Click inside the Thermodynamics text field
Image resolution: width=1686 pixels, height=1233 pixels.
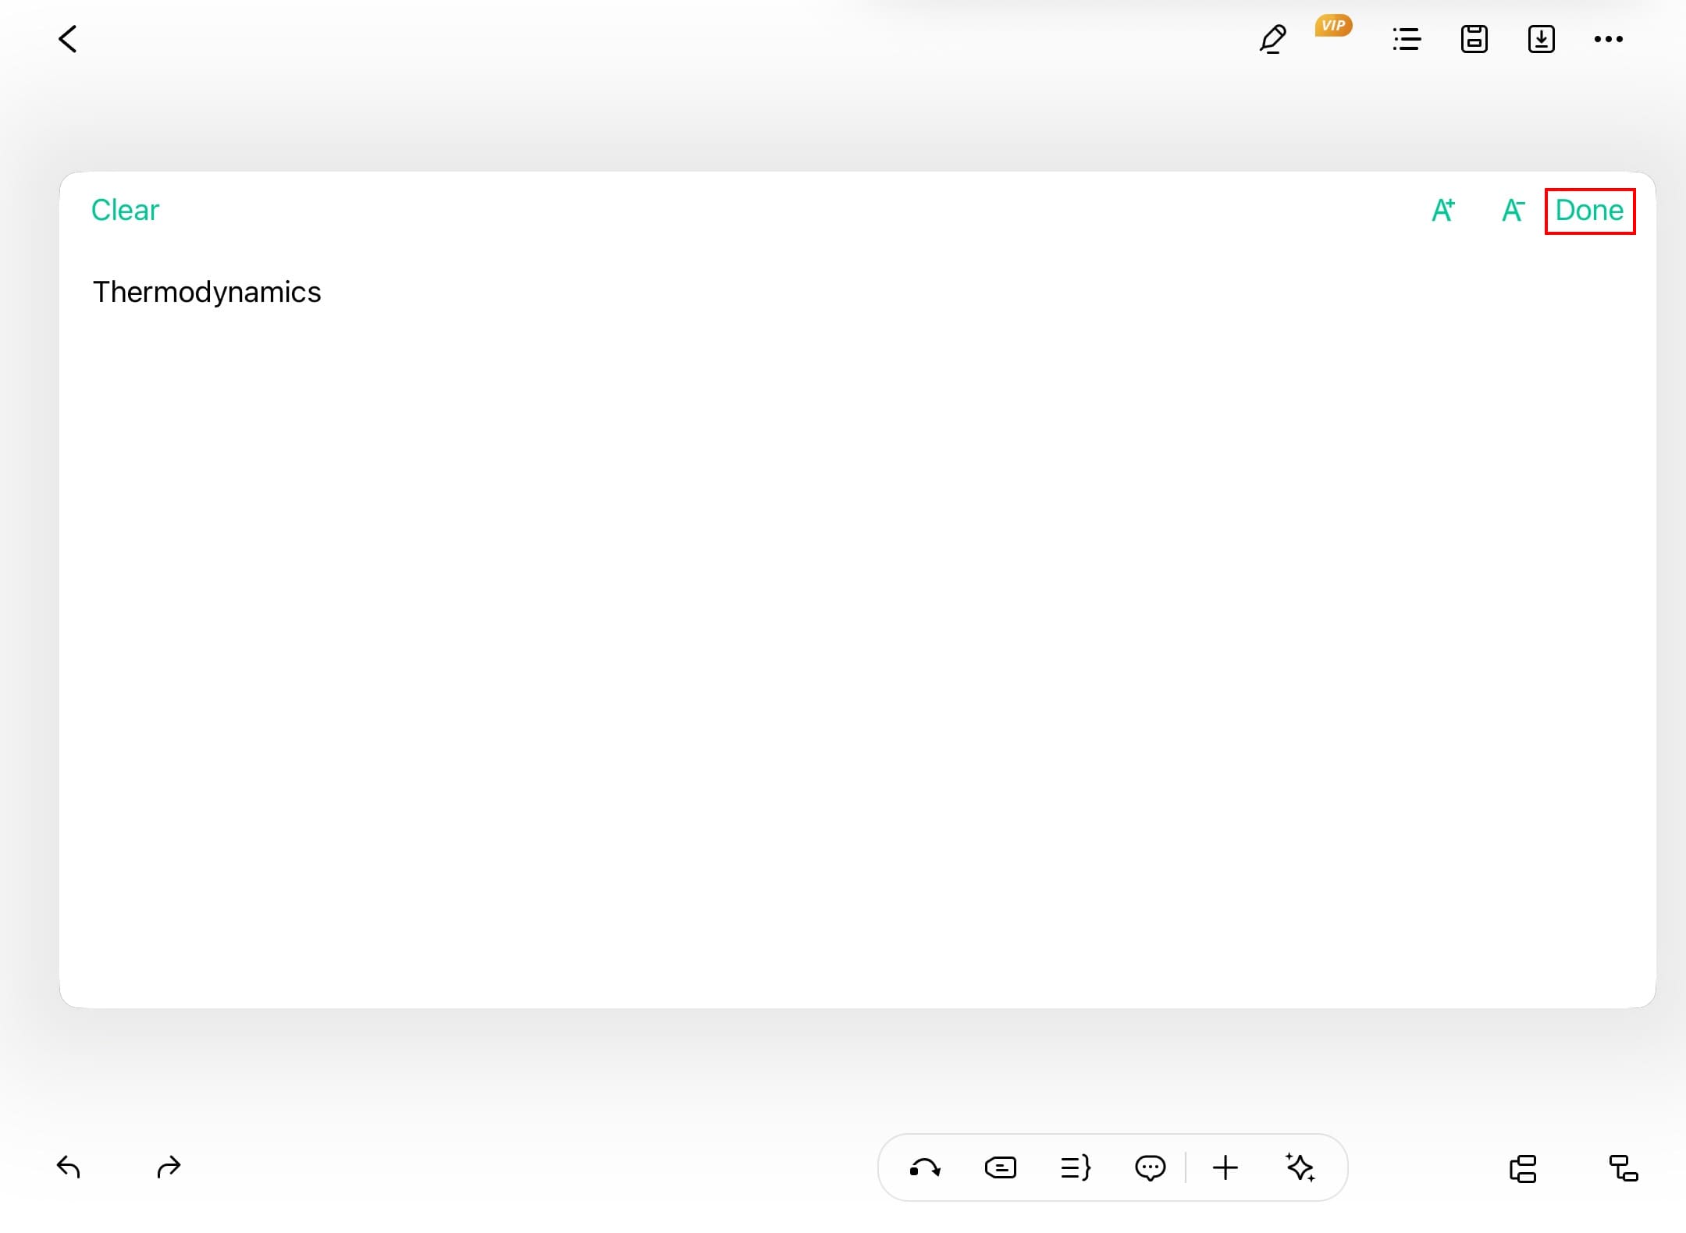coord(207,293)
